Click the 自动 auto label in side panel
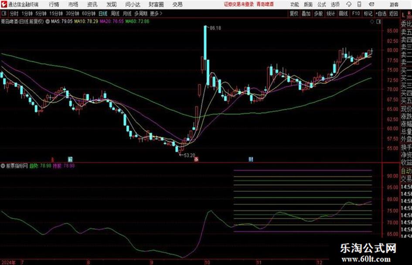412x265 pixels. [x=406, y=171]
